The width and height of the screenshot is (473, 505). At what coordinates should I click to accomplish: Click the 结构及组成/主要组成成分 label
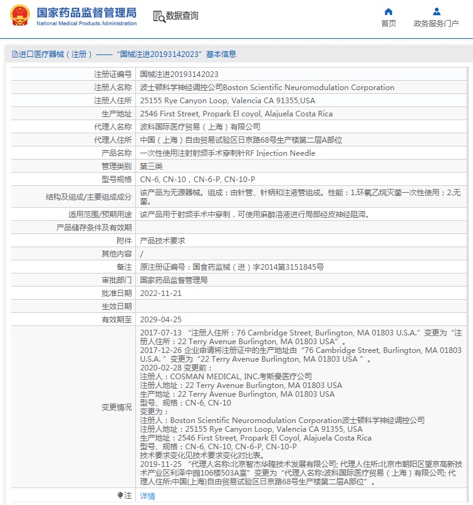click(x=88, y=196)
